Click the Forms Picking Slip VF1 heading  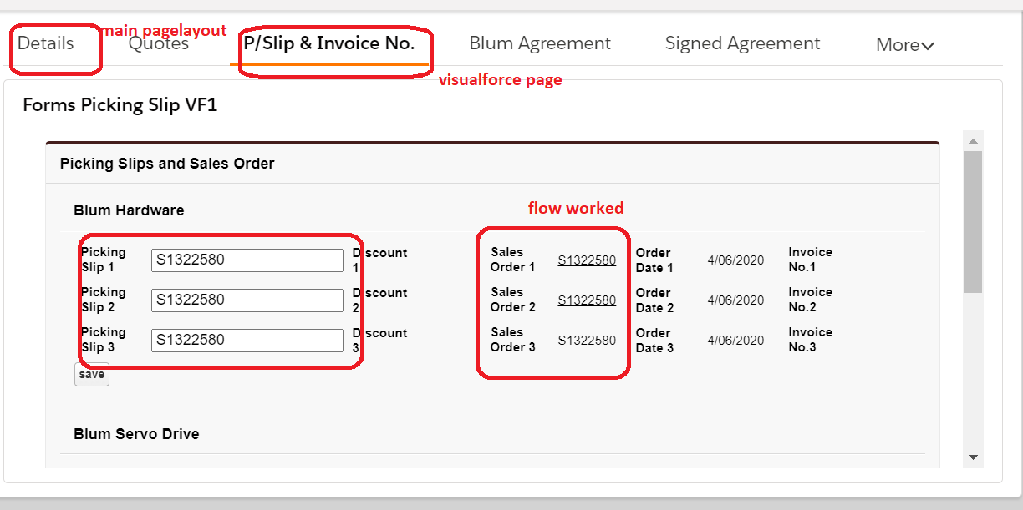pyautogui.click(x=120, y=105)
